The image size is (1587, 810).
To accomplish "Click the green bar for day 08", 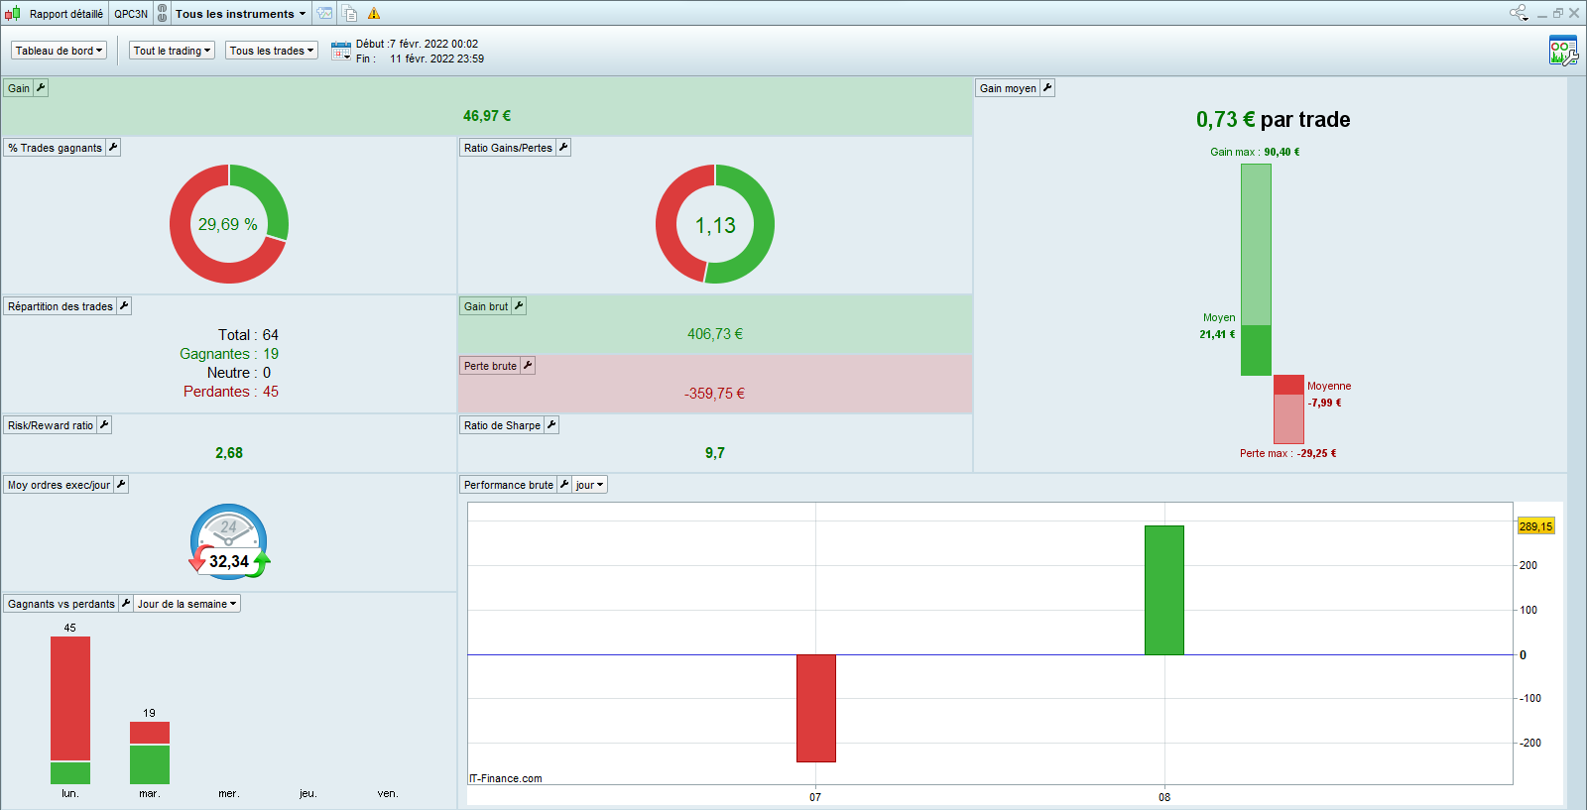I will [1163, 590].
